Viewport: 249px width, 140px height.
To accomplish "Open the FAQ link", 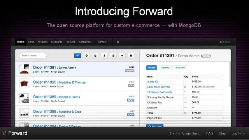I will [x=209, y=133].
